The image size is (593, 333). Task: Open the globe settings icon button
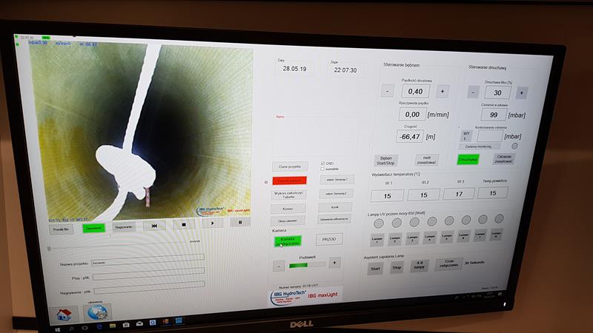[x=96, y=312]
